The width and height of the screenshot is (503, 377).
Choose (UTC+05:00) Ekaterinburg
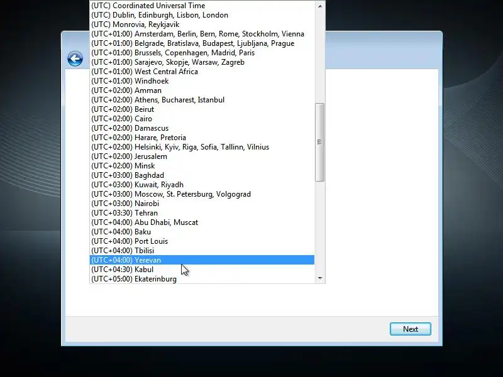coord(202,279)
